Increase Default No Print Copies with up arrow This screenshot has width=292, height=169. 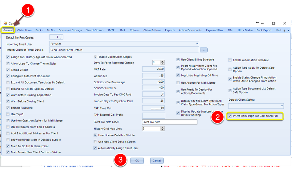point(61,36)
